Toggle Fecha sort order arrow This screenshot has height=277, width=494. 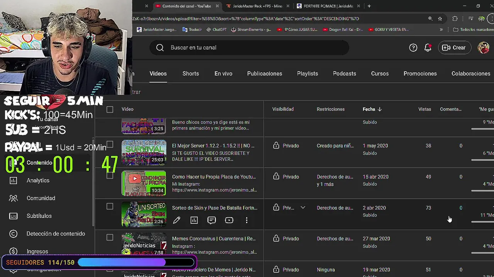click(x=380, y=109)
